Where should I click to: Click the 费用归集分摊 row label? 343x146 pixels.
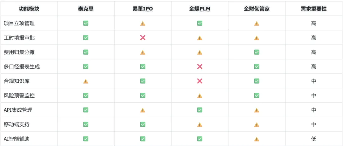tap(19, 52)
